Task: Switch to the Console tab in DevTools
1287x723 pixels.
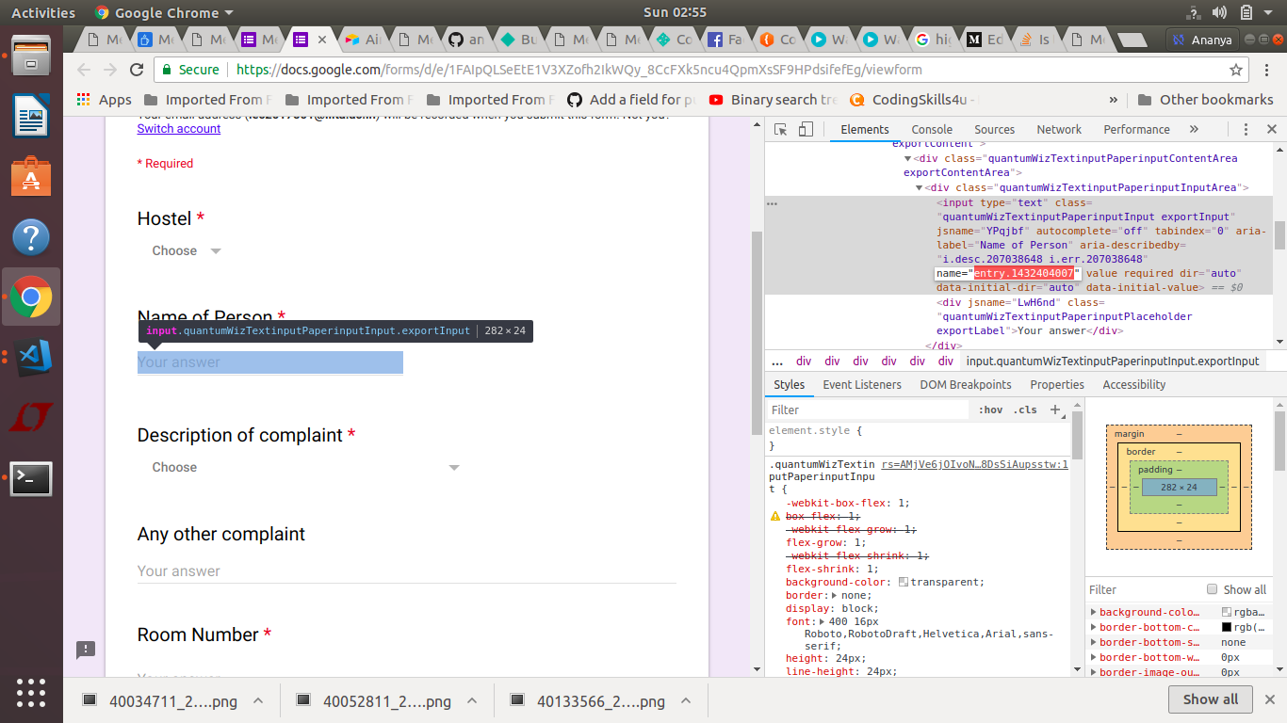Action: point(931,130)
